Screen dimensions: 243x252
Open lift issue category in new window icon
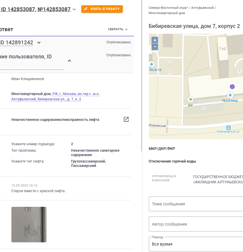click(126, 119)
